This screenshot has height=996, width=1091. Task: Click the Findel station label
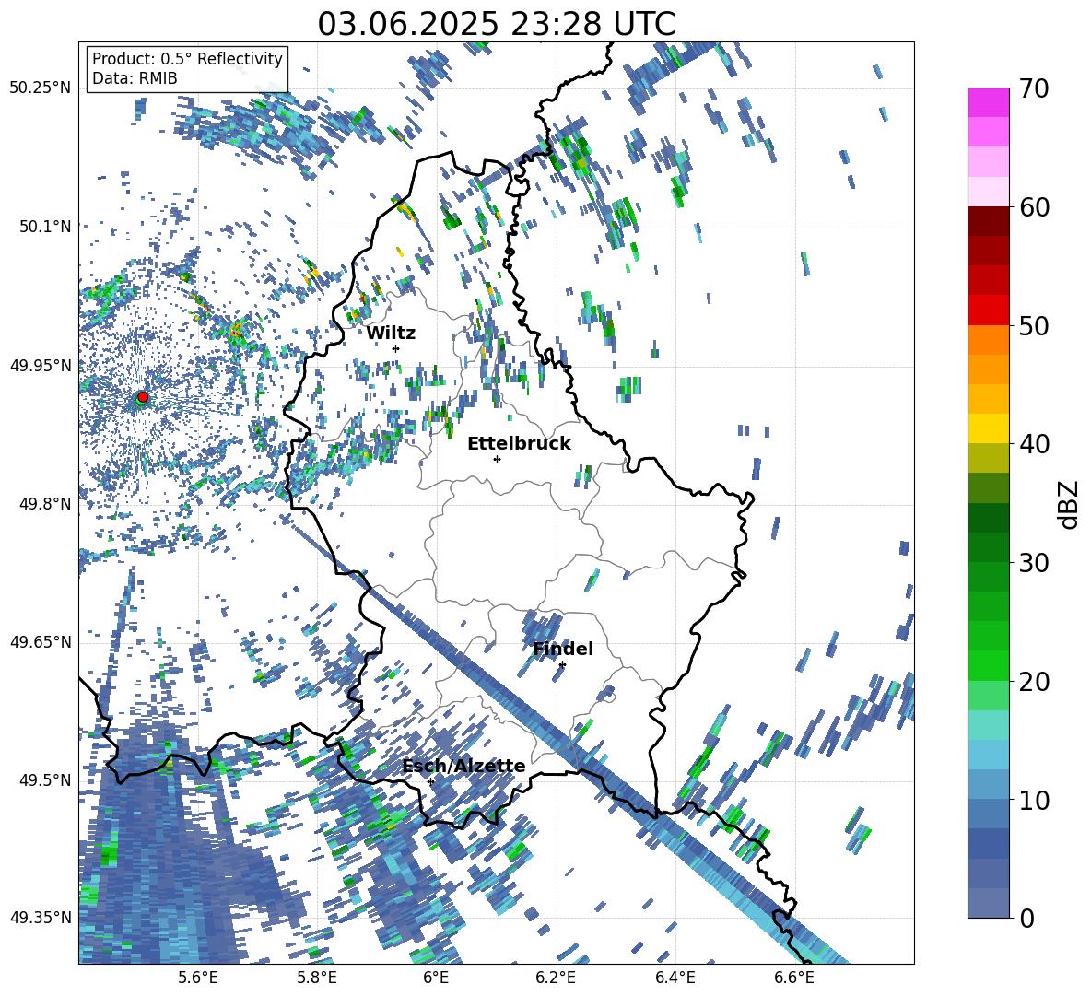pyautogui.click(x=563, y=649)
